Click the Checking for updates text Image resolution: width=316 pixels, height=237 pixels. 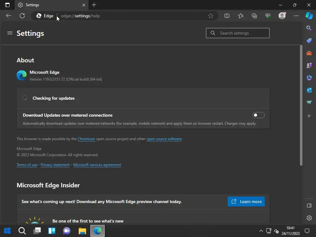pyautogui.click(x=54, y=98)
